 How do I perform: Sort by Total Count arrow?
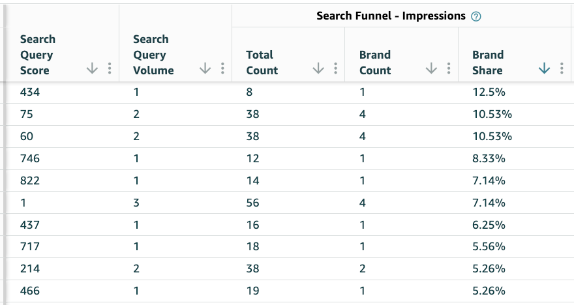(x=318, y=68)
